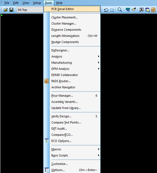Viewport: 157px width, 173px height.
Task: Open Customize... dialog
Action: point(72,164)
